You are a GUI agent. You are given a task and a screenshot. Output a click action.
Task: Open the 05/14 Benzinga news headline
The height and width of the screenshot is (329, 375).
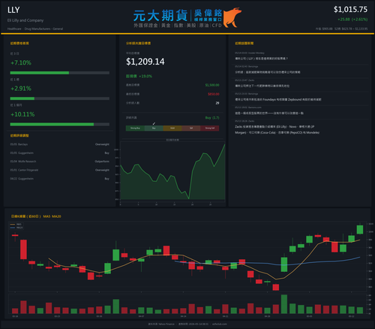tap(268, 72)
